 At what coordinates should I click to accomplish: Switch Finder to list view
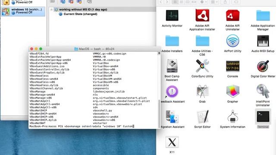pyautogui.click(x=181, y=2)
